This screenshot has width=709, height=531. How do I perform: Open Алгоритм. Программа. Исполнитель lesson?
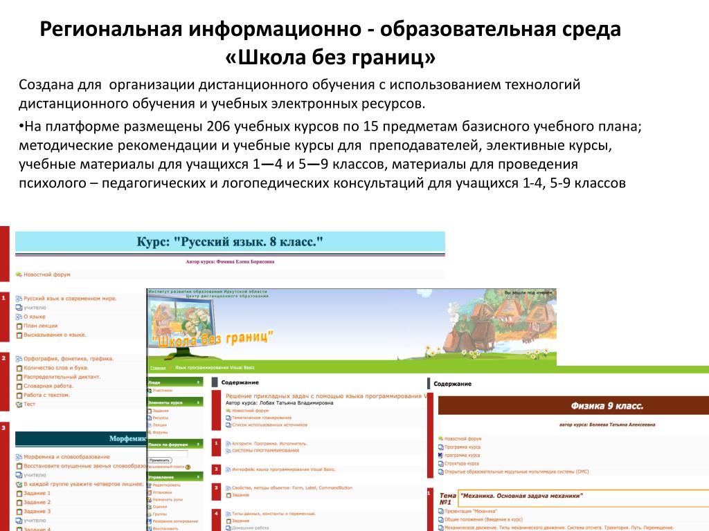pyautogui.click(x=269, y=443)
